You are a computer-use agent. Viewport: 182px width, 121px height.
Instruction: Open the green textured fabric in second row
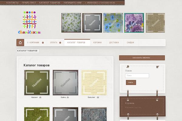[37, 114]
